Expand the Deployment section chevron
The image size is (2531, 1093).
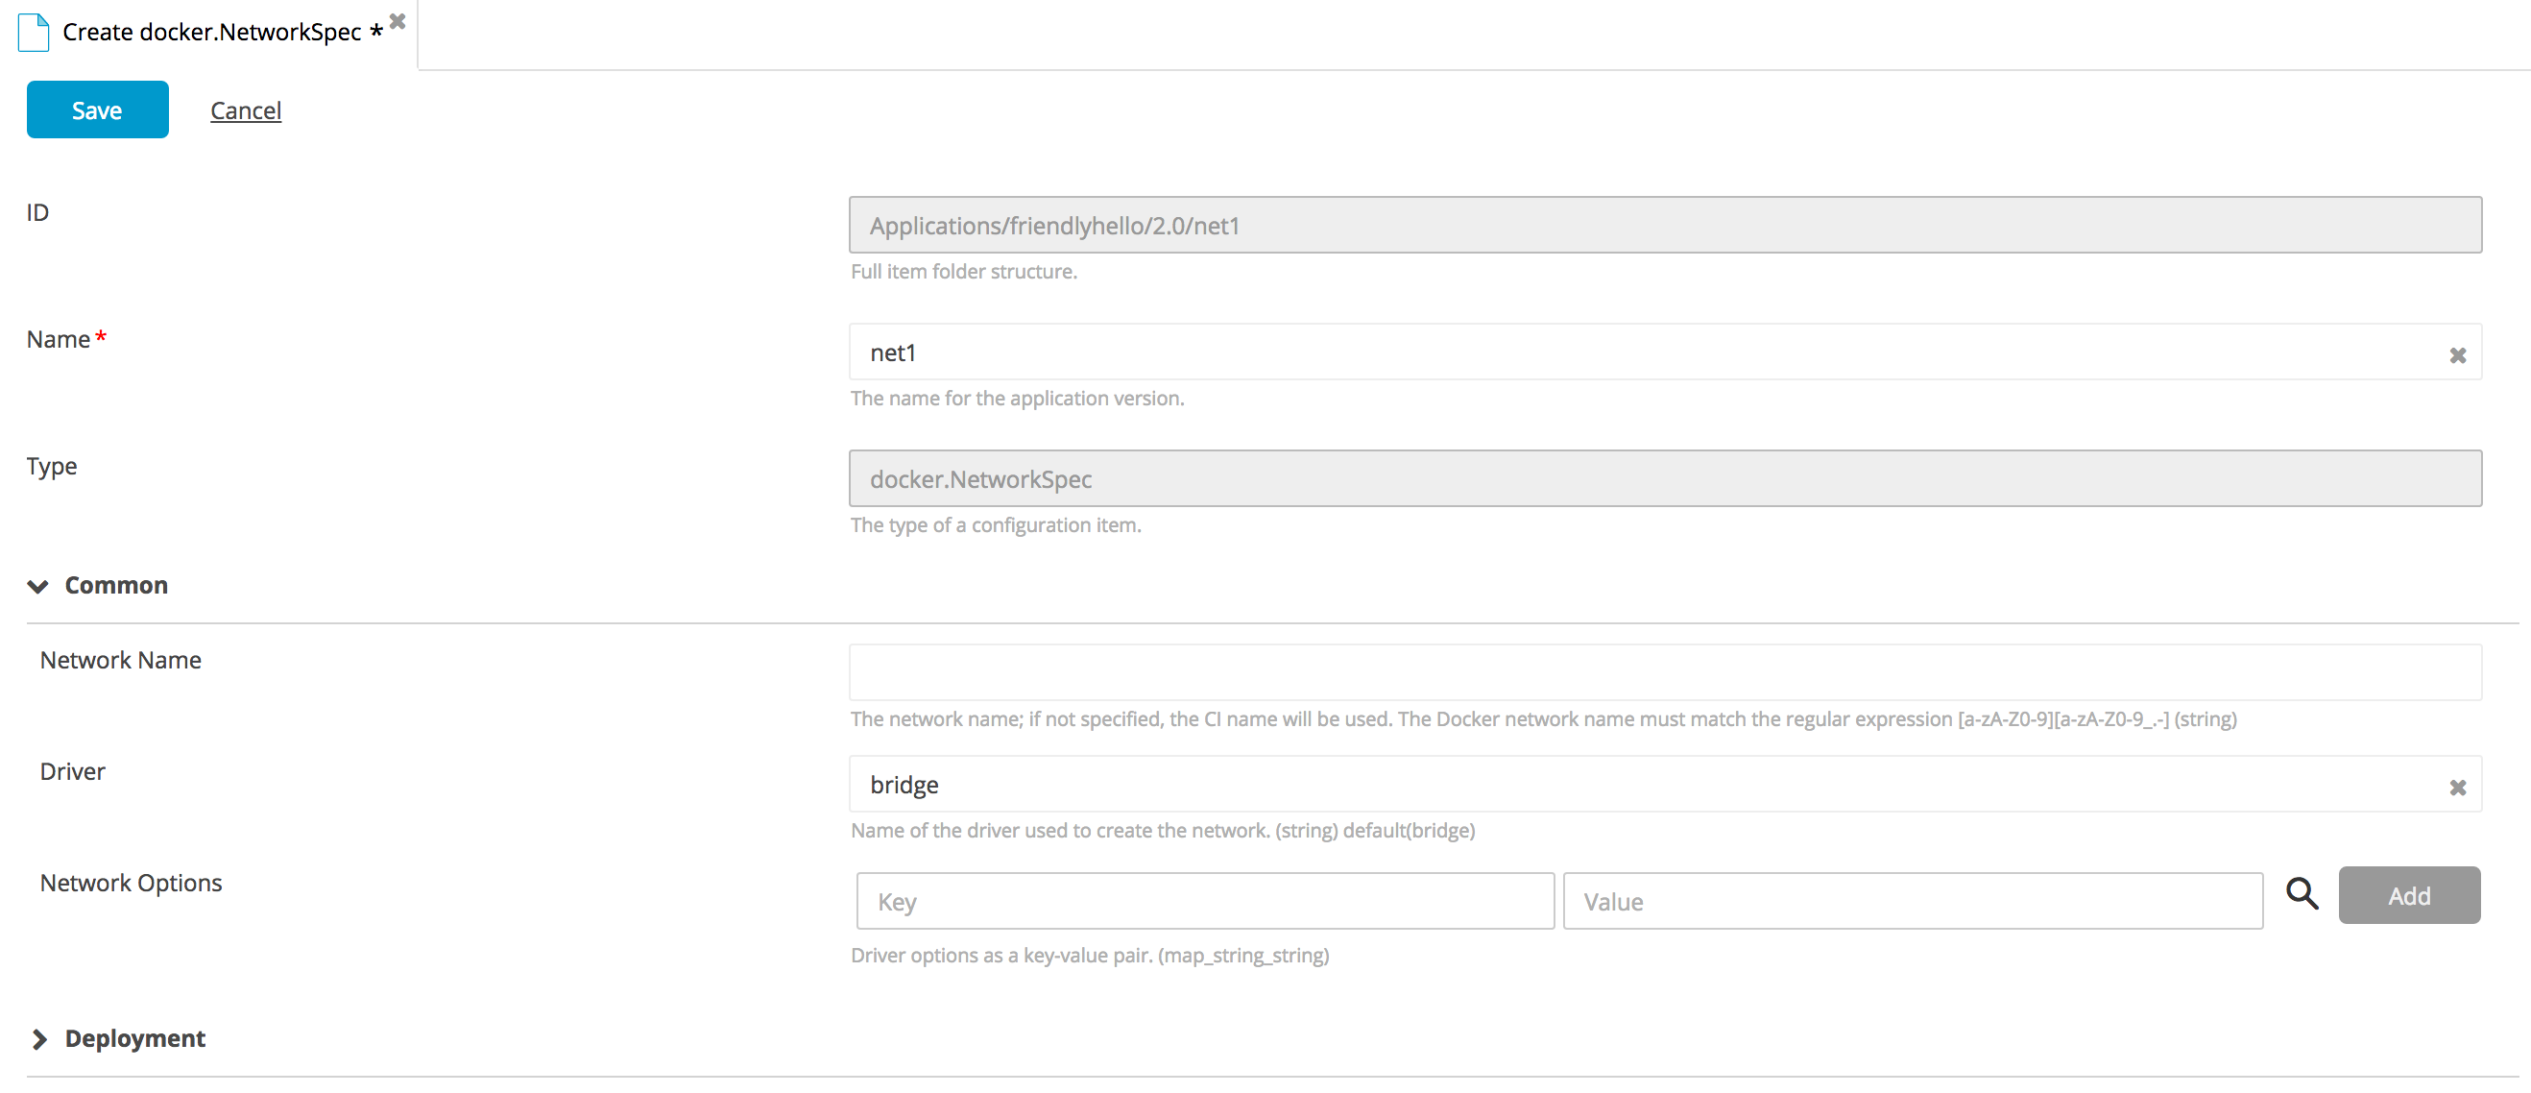pos(38,1039)
